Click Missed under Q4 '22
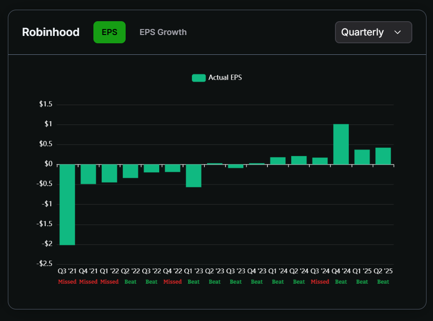The height and width of the screenshot is (321, 433). [173, 282]
